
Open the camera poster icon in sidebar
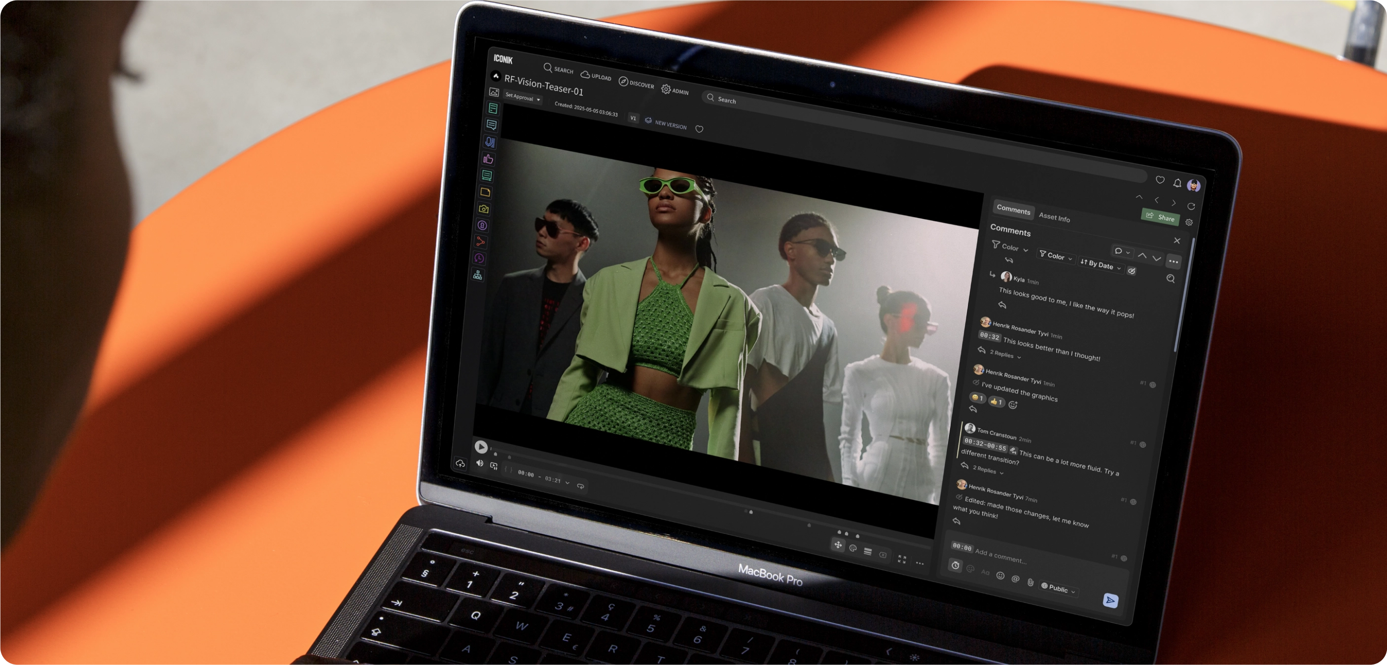click(484, 209)
